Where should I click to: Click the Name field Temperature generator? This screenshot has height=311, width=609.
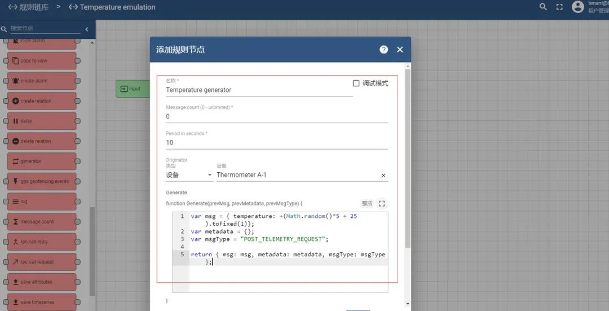click(259, 90)
